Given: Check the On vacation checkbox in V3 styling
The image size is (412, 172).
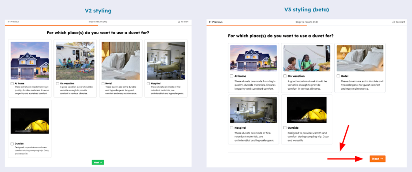Looking at the screenshot, I should (x=285, y=76).
